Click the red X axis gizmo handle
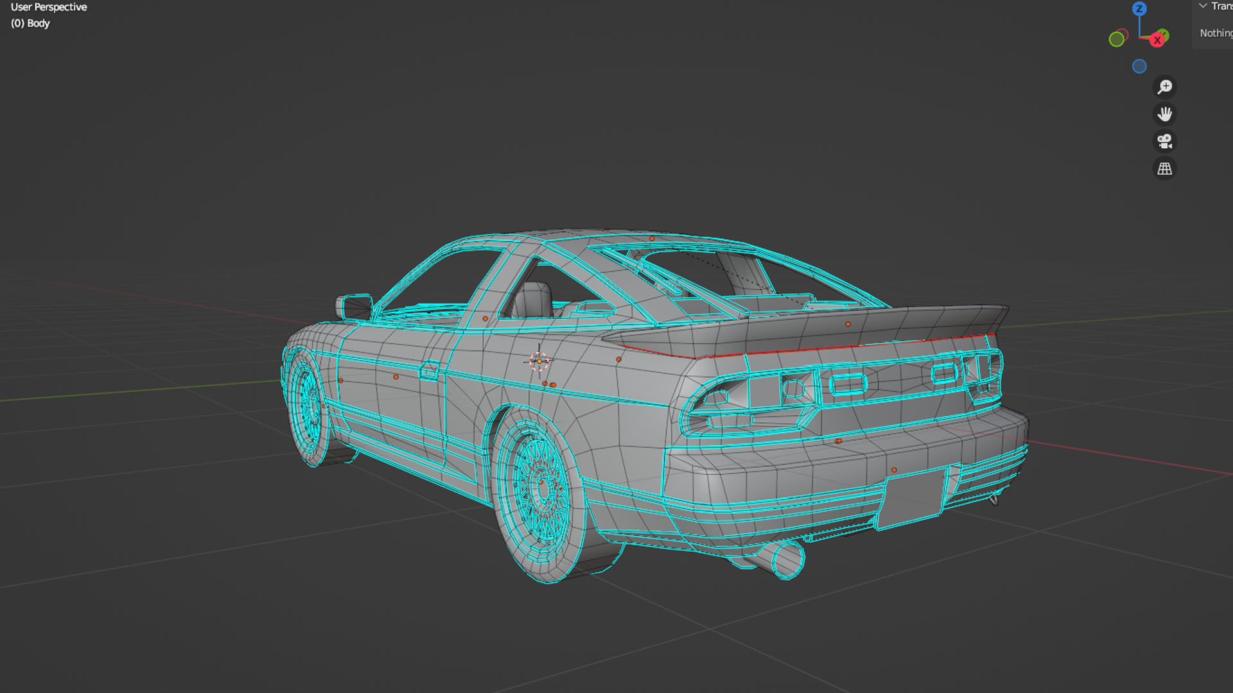The width and height of the screenshot is (1233, 693). [x=1157, y=40]
